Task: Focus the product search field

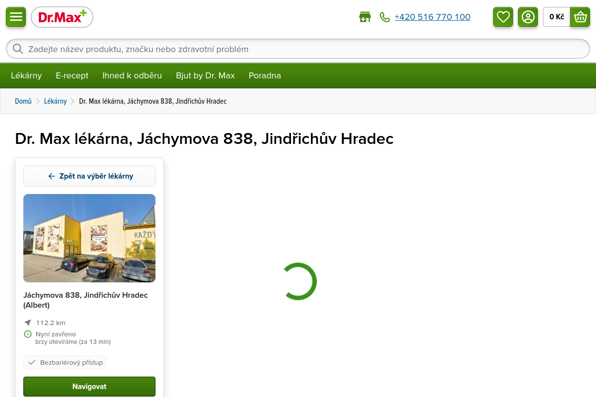Action: point(298,49)
